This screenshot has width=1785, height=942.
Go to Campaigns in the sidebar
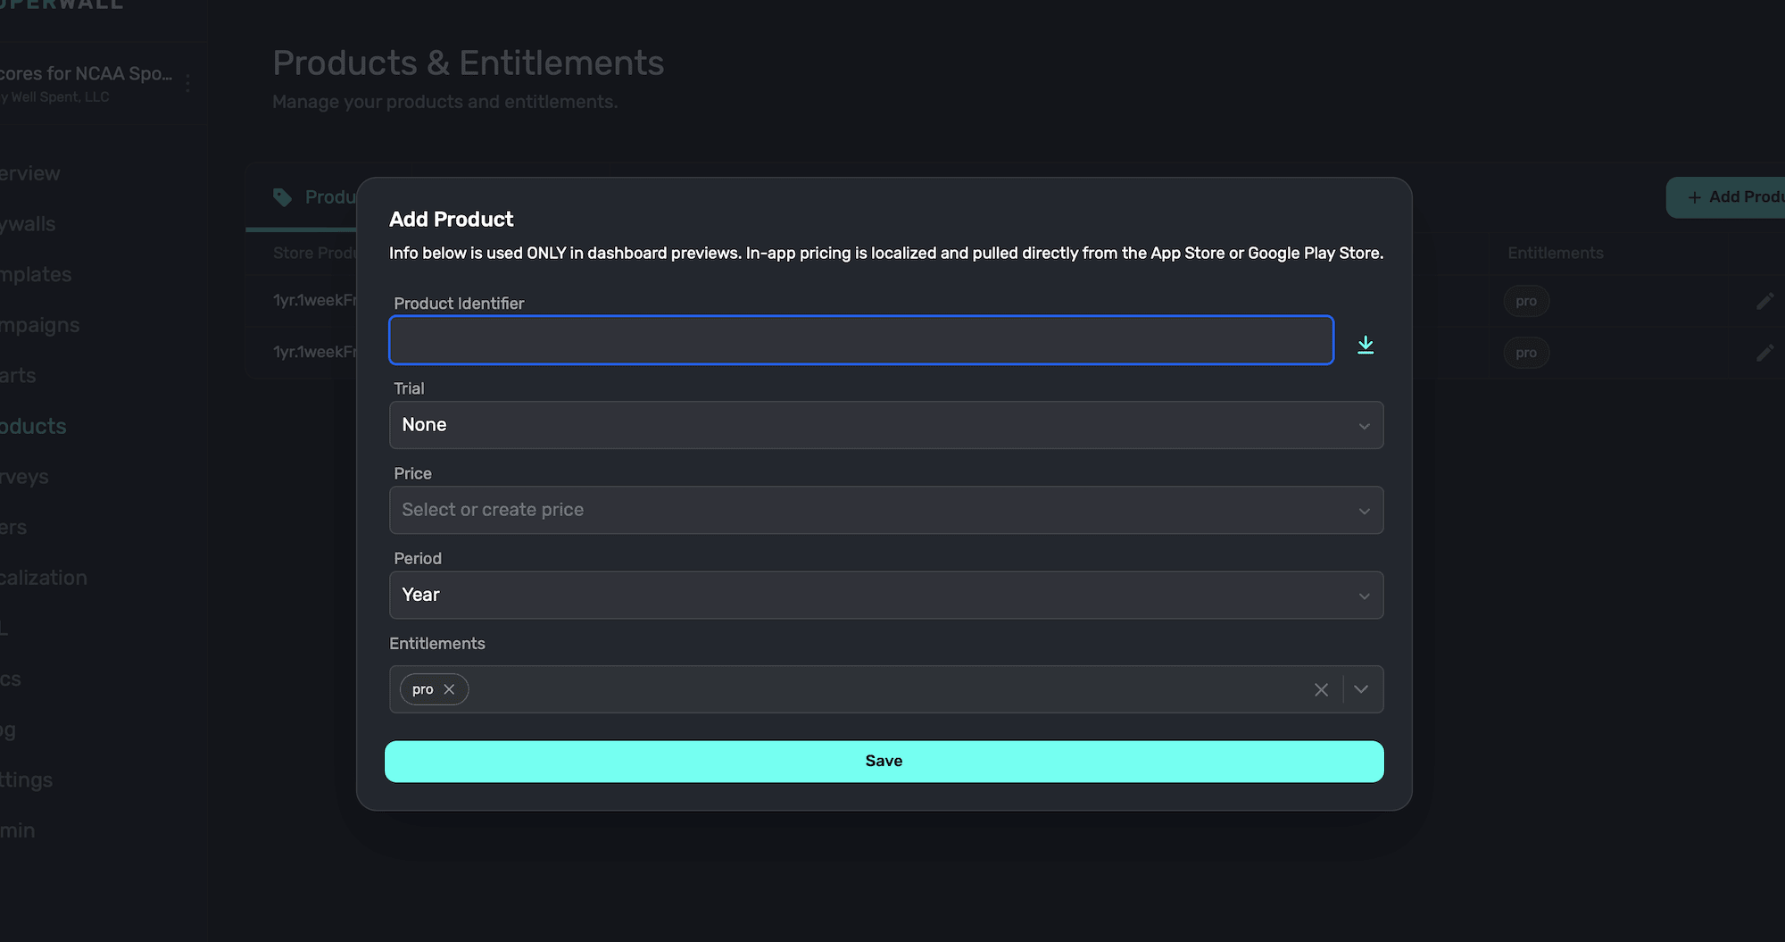click(x=39, y=325)
